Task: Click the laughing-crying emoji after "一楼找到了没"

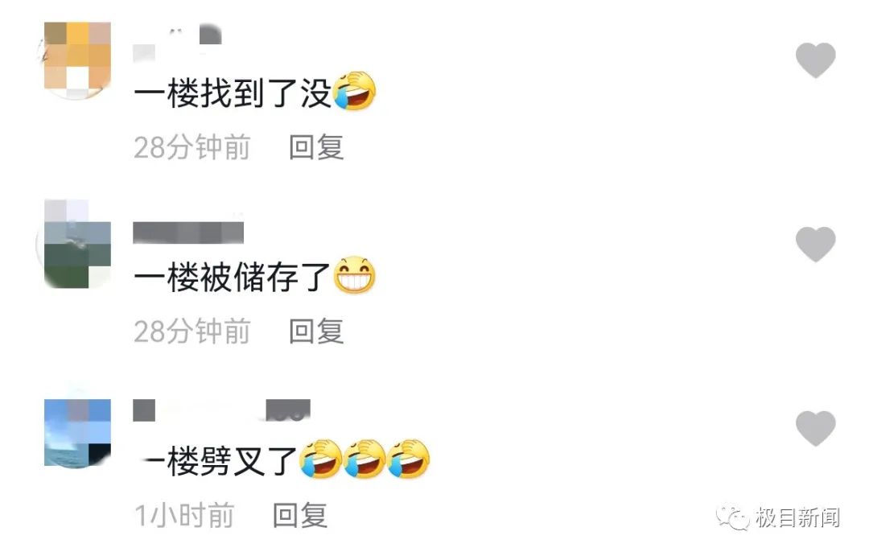Action: tap(355, 91)
